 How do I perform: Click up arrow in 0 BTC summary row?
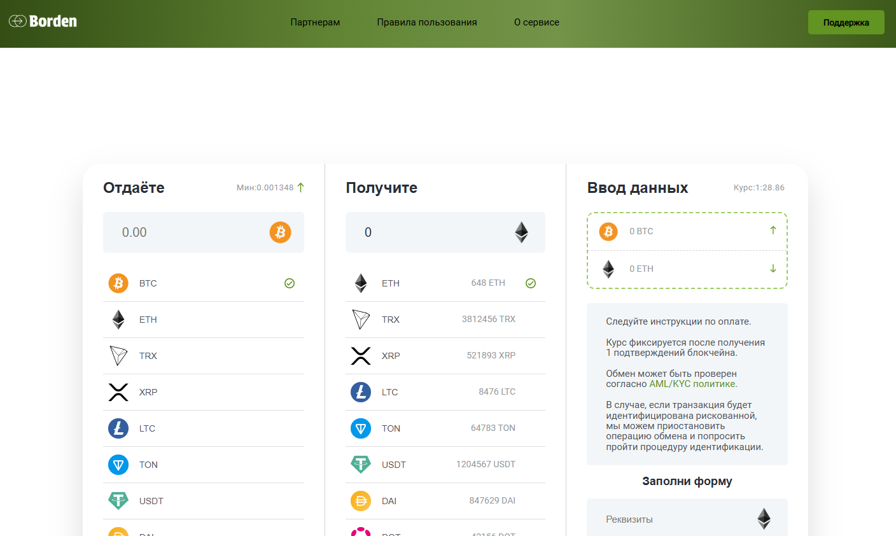pyautogui.click(x=773, y=230)
